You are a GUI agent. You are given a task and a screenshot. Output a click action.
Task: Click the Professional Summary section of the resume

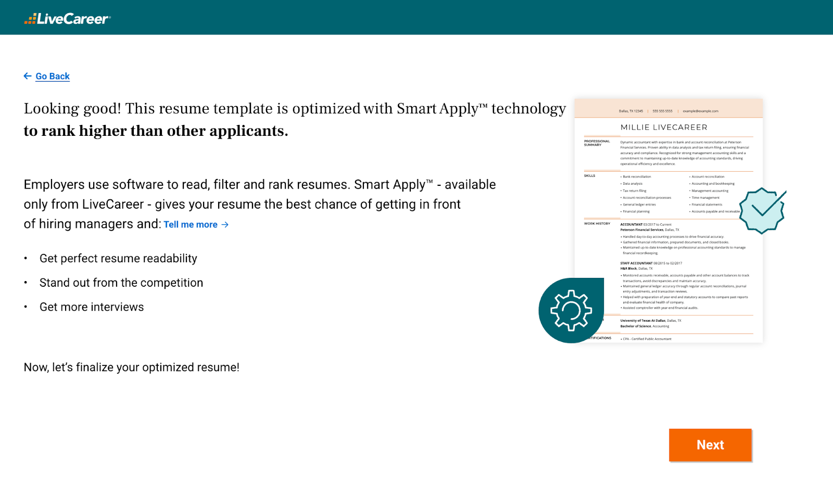click(597, 143)
